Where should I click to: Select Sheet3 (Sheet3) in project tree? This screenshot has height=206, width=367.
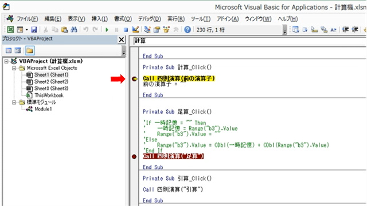pos(51,88)
